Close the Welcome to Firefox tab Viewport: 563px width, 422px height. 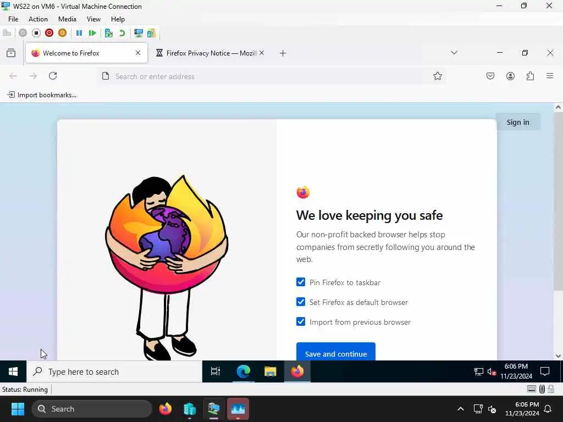[138, 53]
